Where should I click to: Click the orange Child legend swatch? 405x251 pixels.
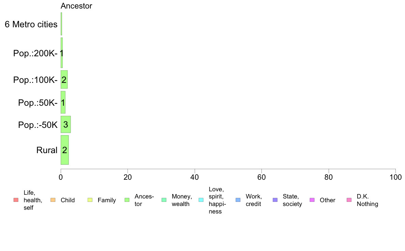pos(53,200)
